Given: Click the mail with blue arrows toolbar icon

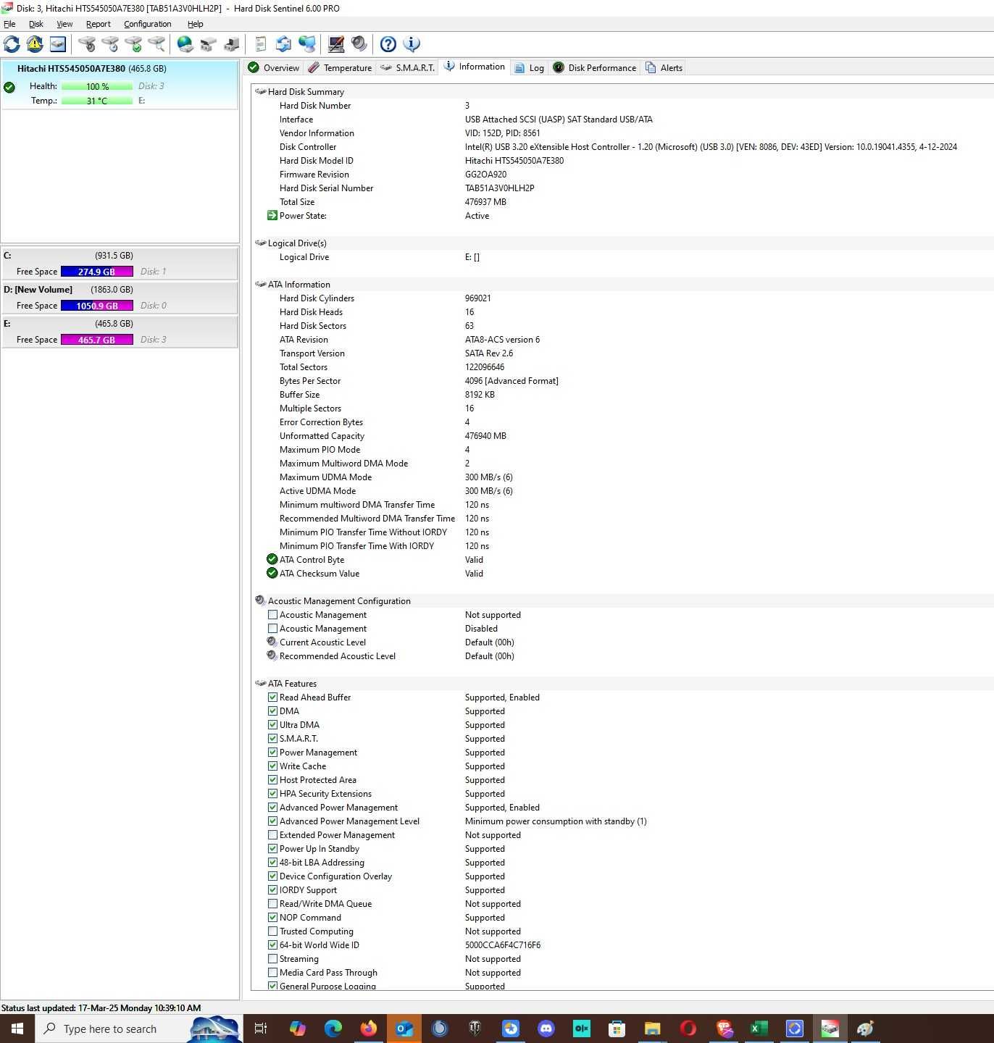Looking at the screenshot, I should point(284,44).
